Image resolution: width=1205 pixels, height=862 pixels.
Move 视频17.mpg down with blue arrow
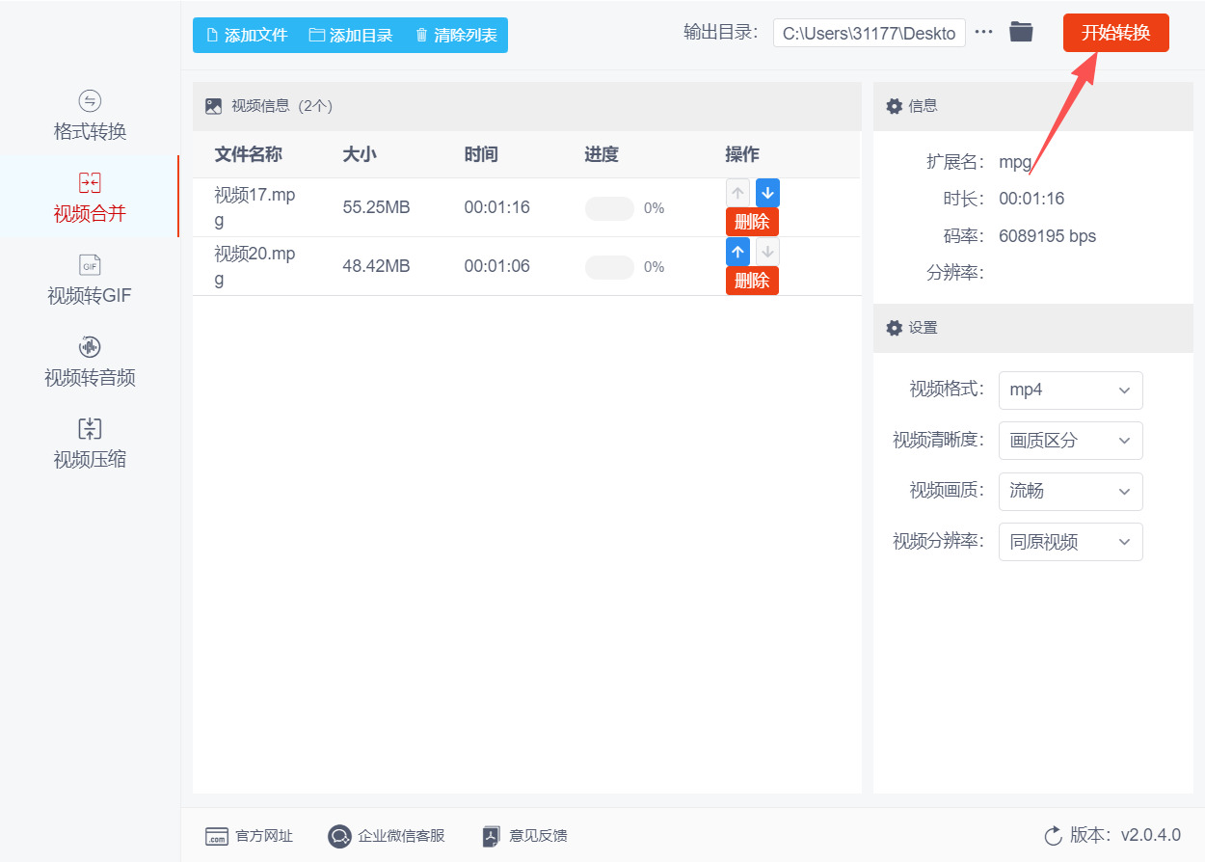(766, 193)
